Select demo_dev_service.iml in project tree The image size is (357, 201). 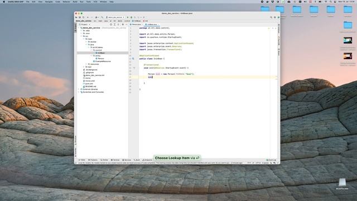click(95, 75)
